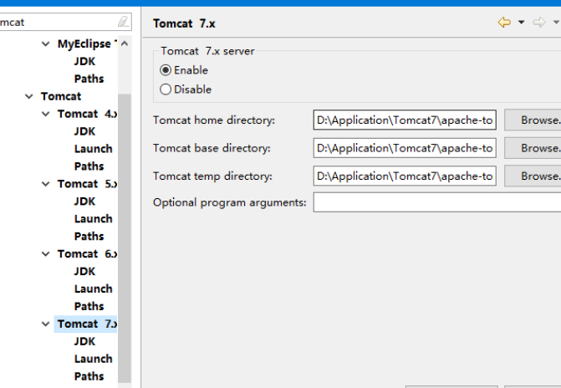Browse for Tomcat home directory
The image size is (561, 388).
coord(533,120)
